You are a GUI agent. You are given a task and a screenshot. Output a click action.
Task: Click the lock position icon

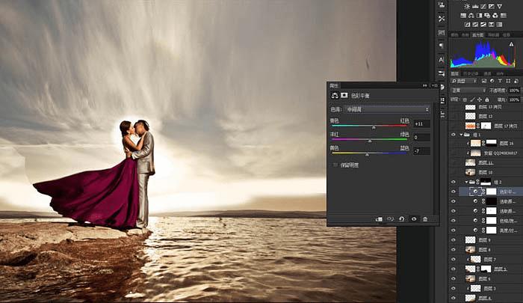pyautogui.click(x=480, y=100)
